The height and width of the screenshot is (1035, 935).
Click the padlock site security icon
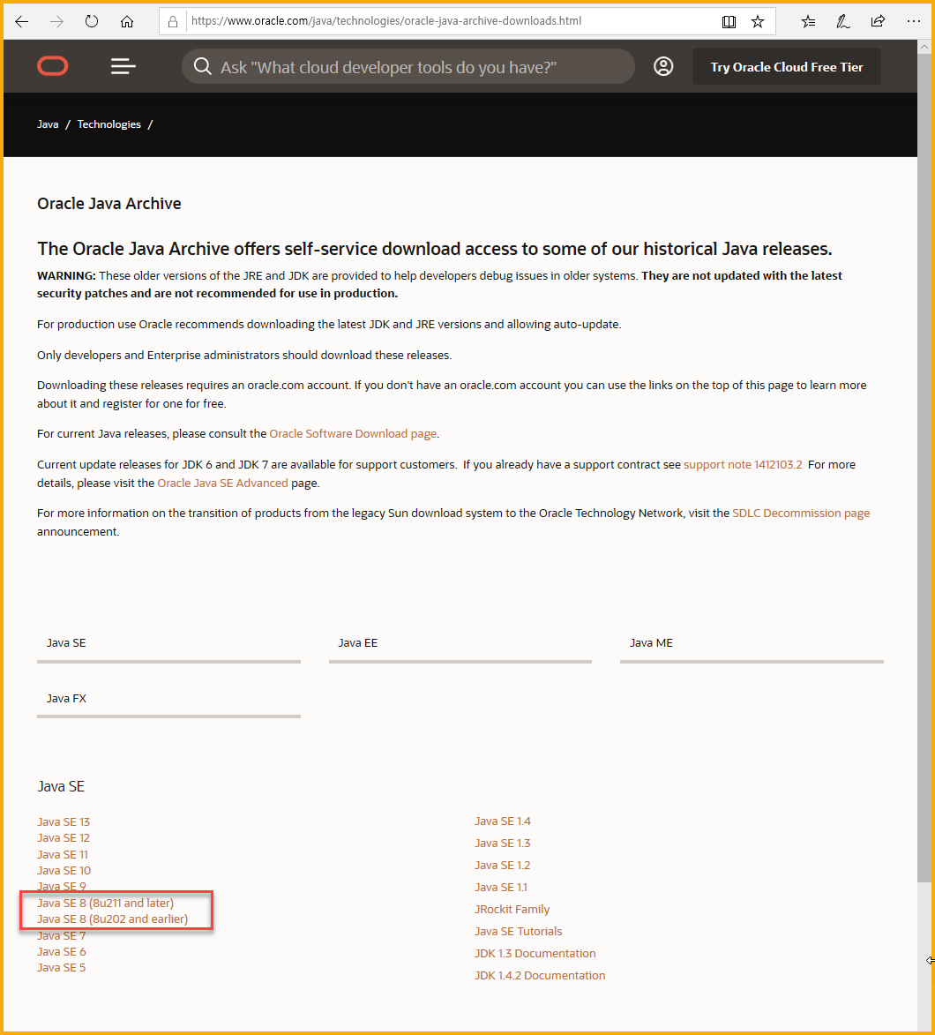click(173, 22)
